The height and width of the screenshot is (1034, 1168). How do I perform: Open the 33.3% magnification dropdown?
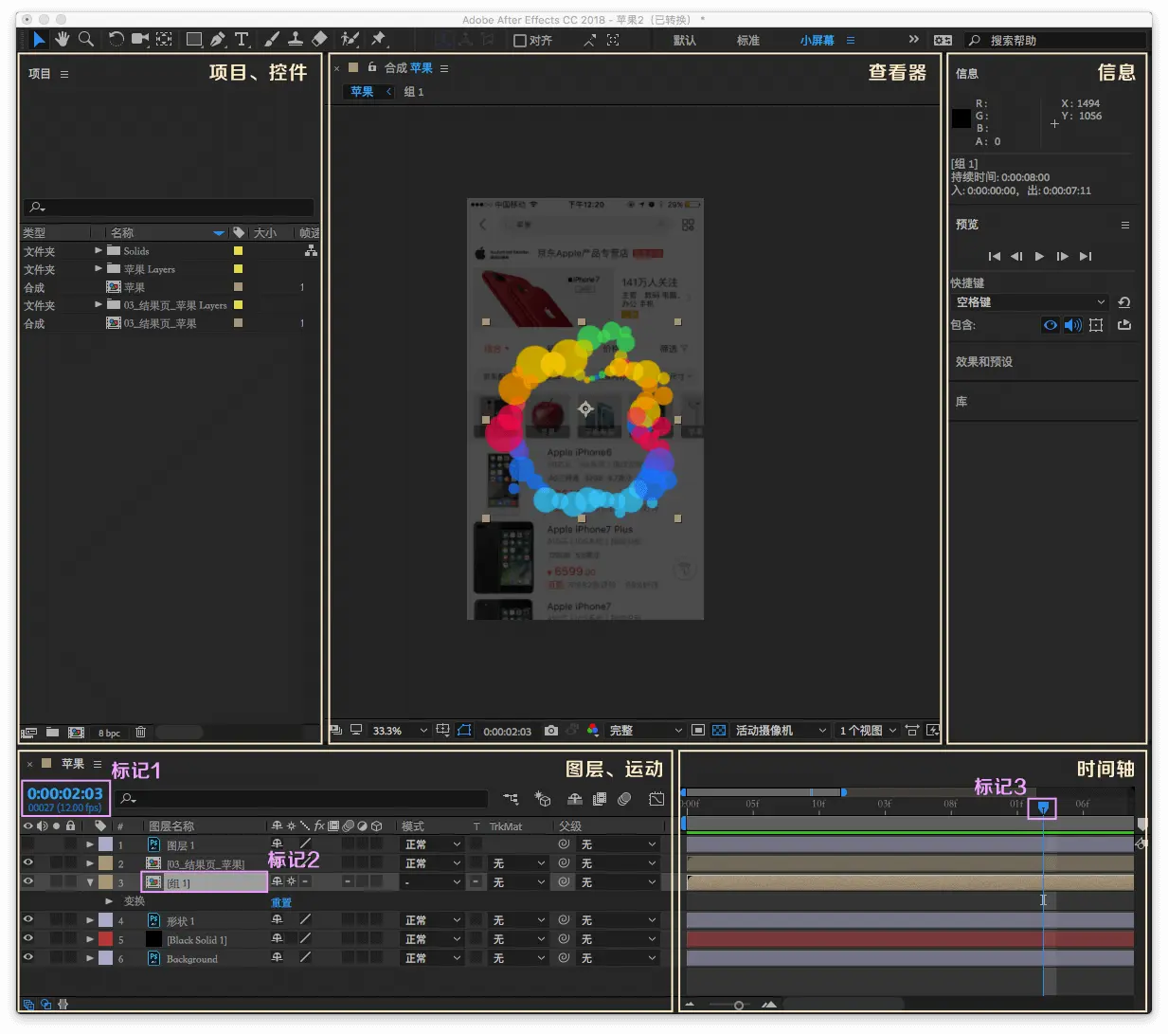tap(400, 731)
